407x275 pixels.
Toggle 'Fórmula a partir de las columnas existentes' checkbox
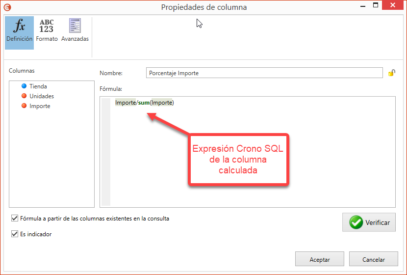click(14, 219)
